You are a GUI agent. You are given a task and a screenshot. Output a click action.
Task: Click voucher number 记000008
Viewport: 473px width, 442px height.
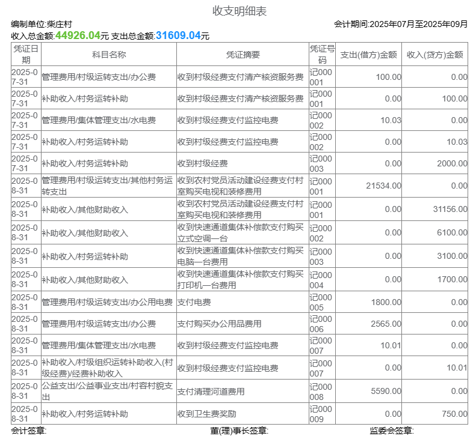pyautogui.click(x=321, y=392)
